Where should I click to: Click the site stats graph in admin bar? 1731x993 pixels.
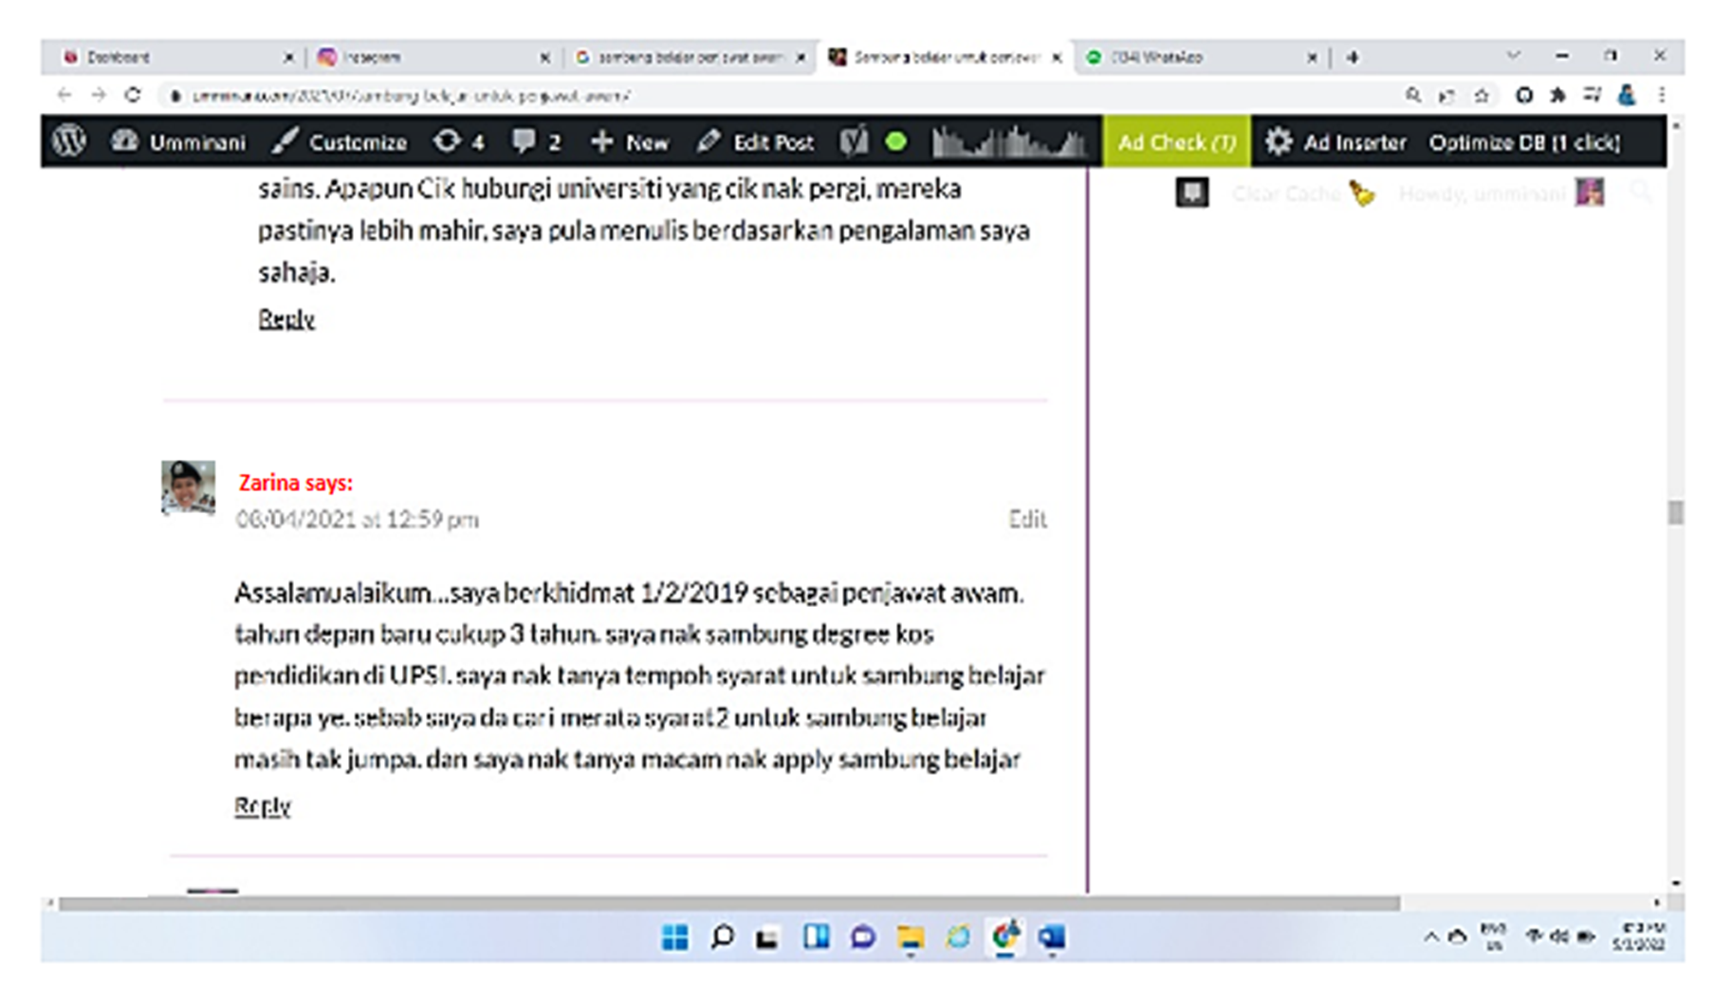tap(1008, 142)
